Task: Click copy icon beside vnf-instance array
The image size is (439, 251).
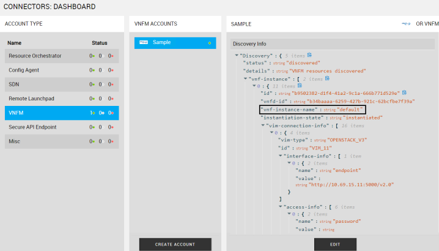Action: (328, 78)
